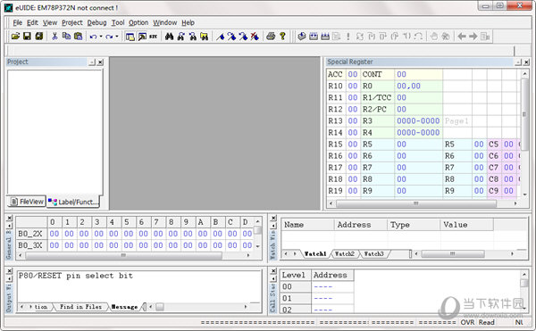Image resolution: width=536 pixels, height=331 pixels.
Task: Click the Address column header in Call Stack
Action: pos(332,275)
